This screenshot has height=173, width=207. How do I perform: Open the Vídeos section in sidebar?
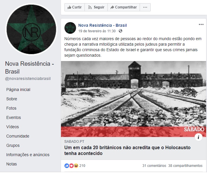12,127
